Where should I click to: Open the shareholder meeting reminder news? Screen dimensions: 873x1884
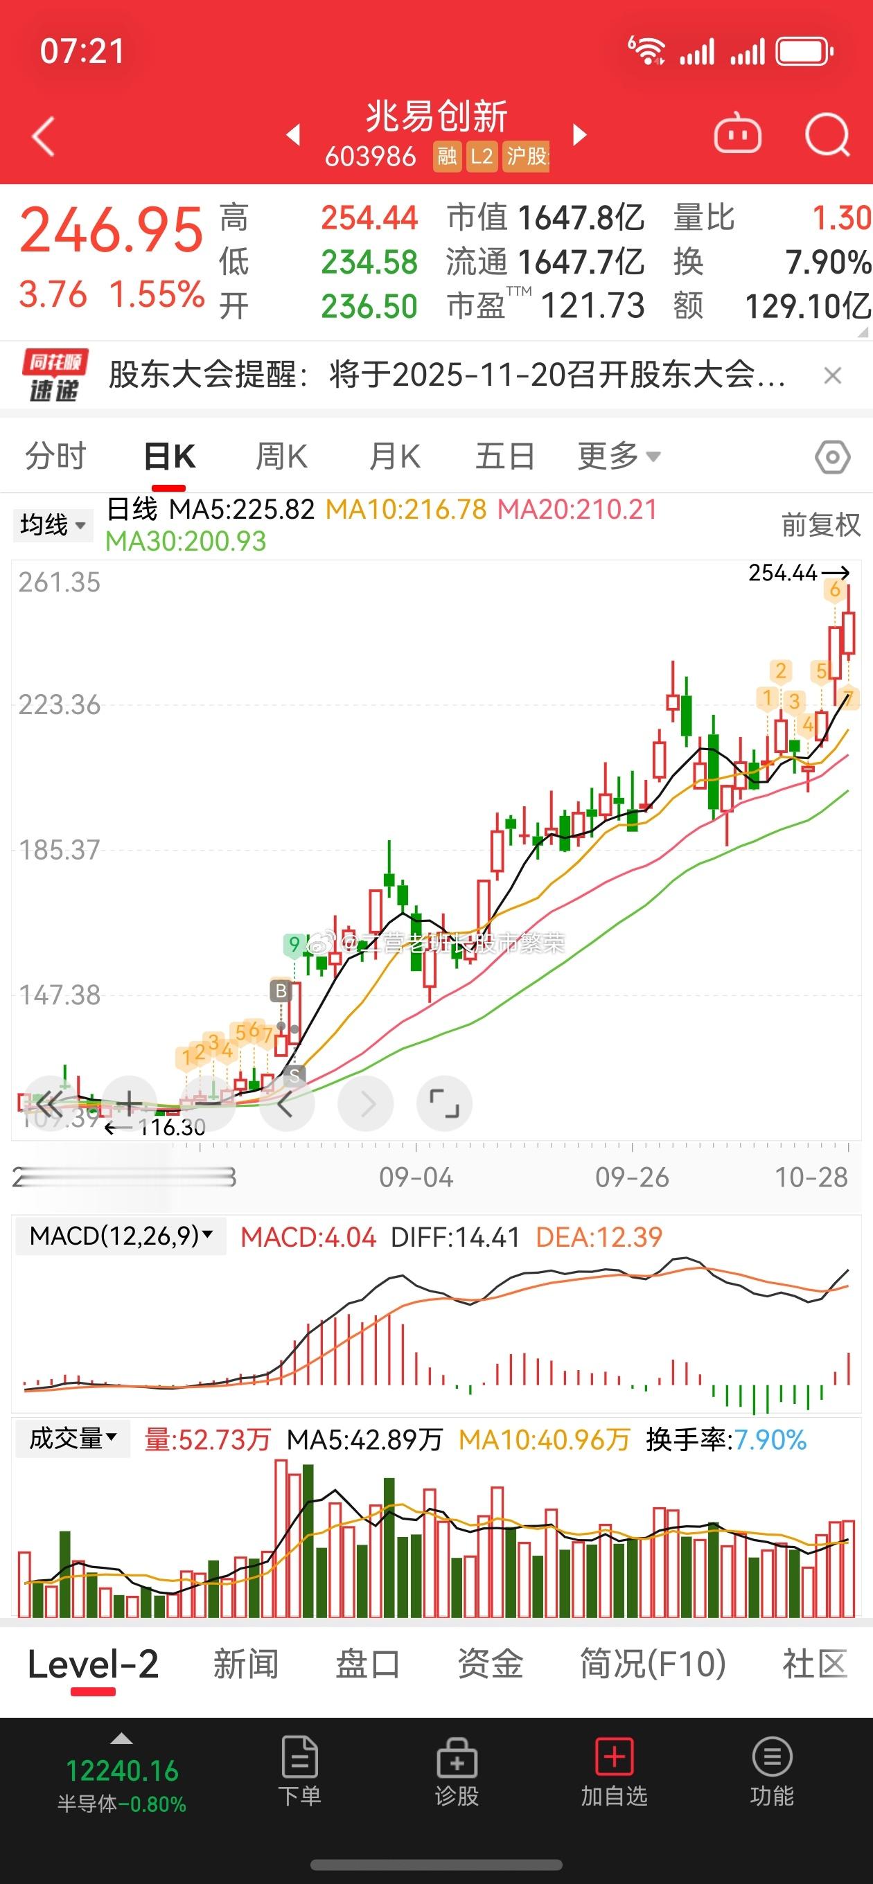[446, 375]
